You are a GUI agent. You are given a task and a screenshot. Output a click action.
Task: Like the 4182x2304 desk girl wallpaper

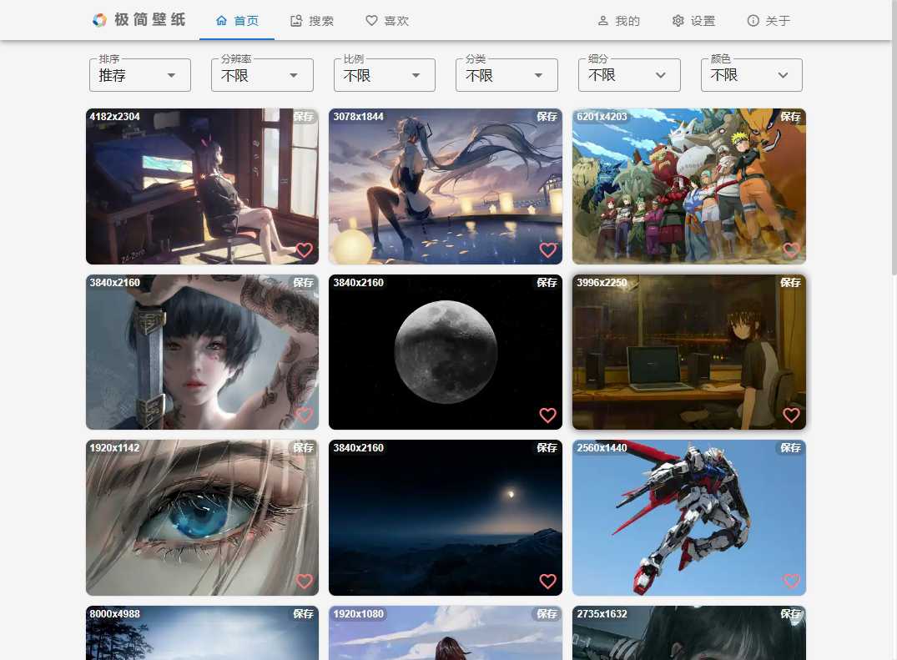305,250
